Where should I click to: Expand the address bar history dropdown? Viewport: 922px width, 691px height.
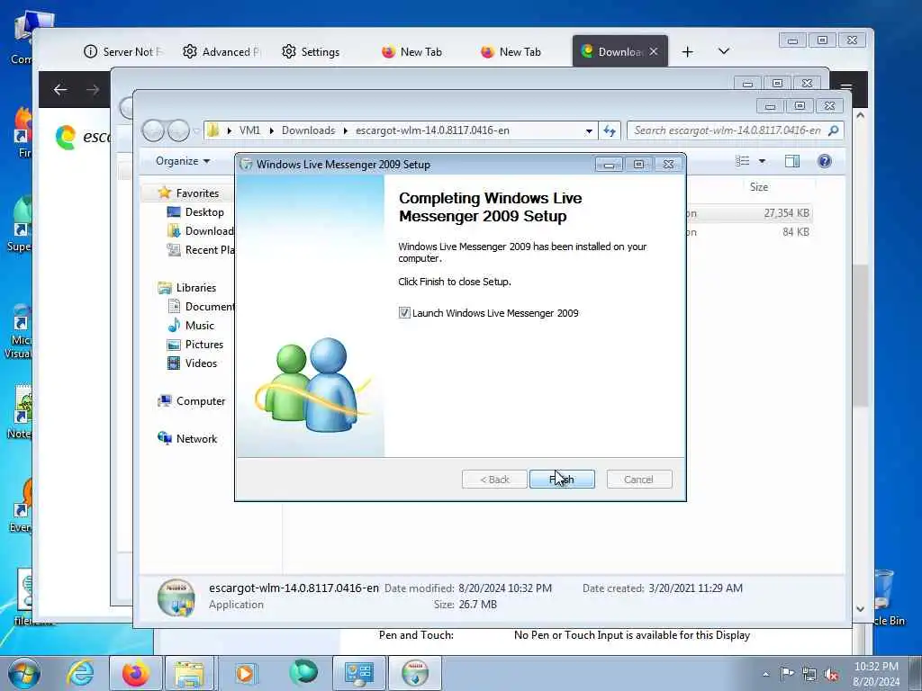589,131
